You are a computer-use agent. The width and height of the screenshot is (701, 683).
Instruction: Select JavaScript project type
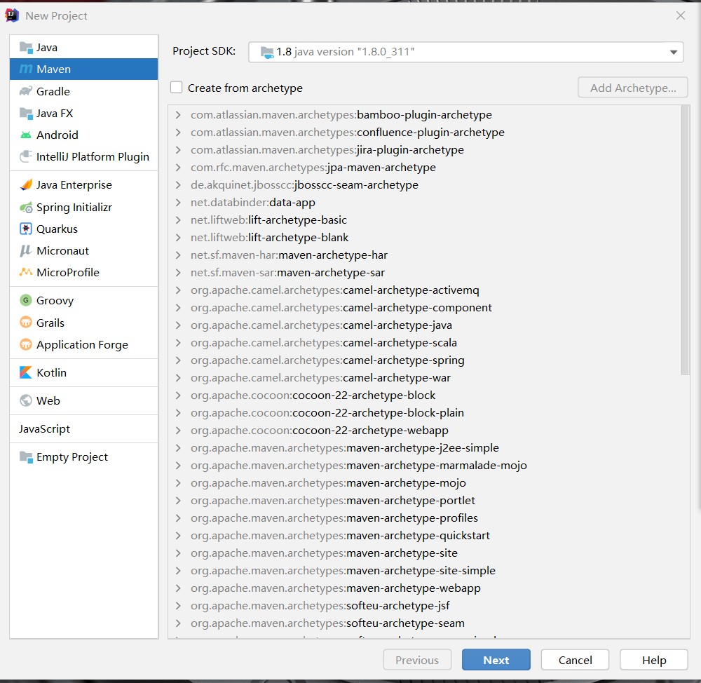(x=44, y=429)
